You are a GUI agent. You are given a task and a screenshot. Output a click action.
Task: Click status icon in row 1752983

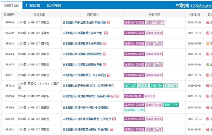click(x=208, y=119)
